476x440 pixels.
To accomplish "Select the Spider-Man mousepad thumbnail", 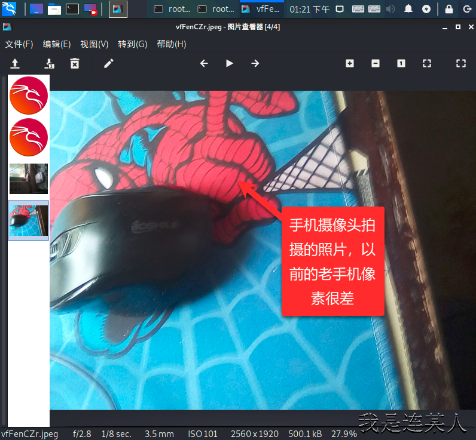I will [x=29, y=221].
